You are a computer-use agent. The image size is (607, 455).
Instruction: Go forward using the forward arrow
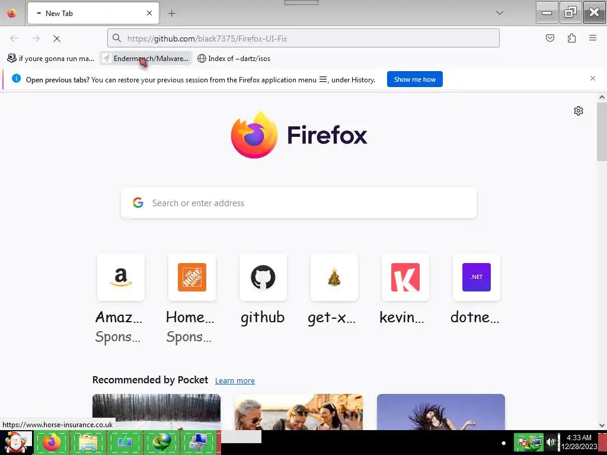pyautogui.click(x=36, y=39)
